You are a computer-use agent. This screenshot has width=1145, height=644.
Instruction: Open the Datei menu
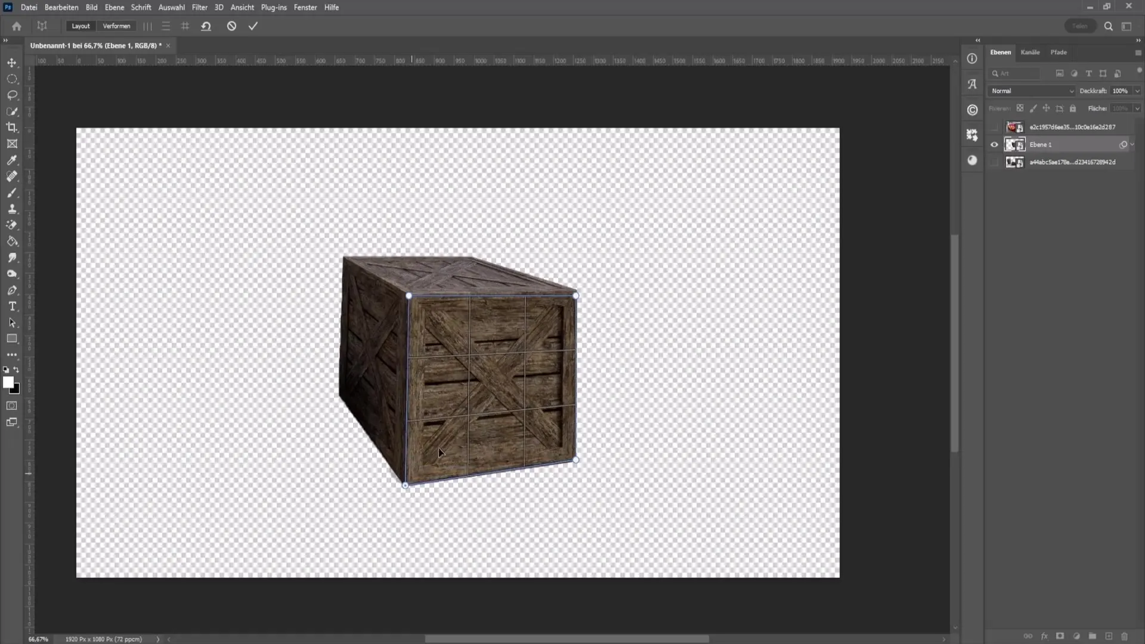pos(29,7)
